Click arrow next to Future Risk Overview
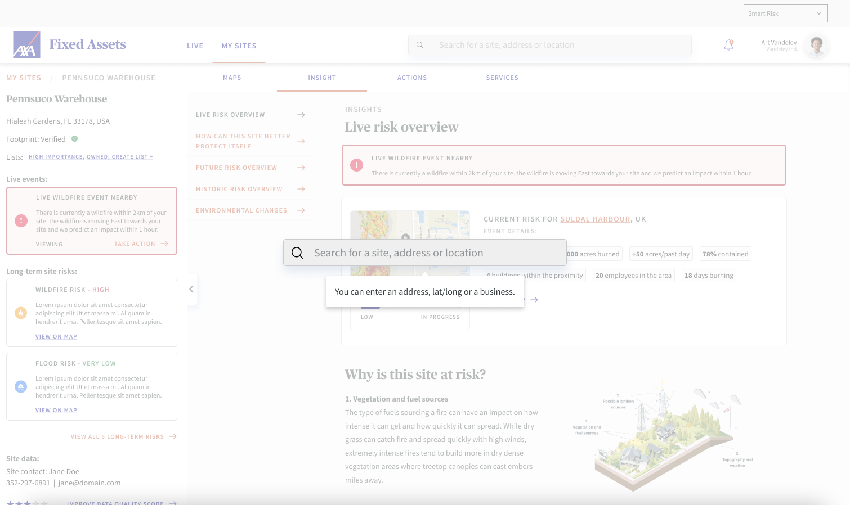The width and height of the screenshot is (850, 505). click(x=301, y=168)
